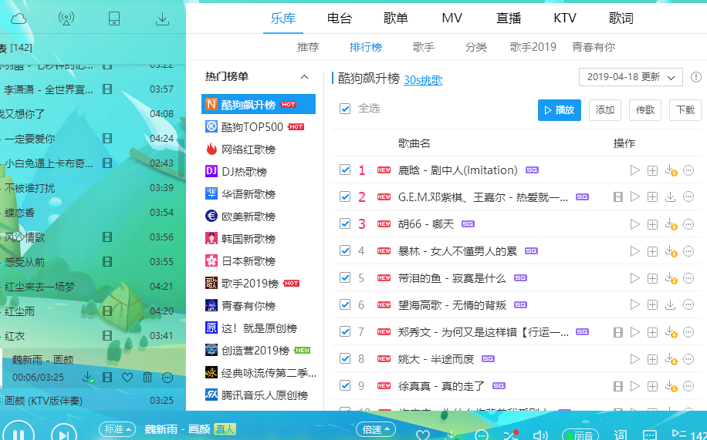The image size is (707, 440).
Task: Open the 标准 quality dropdown
Action: coord(117,429)
